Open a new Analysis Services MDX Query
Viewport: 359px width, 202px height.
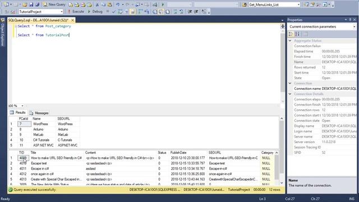point(77,4)
